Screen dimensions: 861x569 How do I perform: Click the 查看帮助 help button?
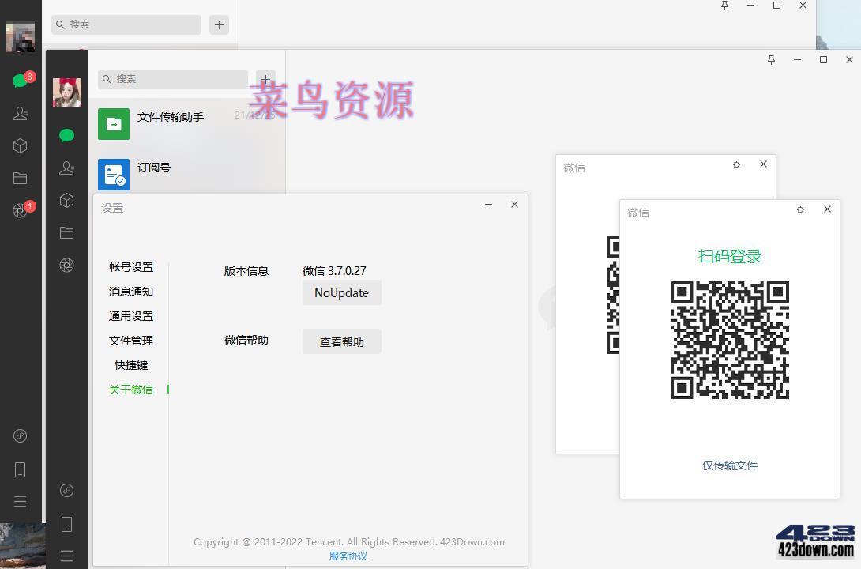pos(341,341)
